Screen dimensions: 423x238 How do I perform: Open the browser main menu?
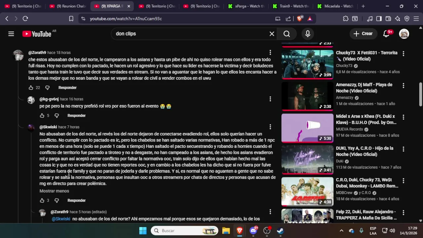(416, 19)
